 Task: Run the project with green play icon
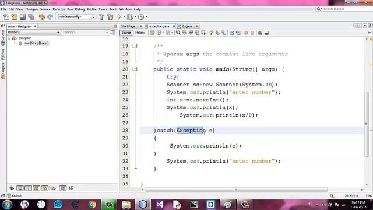click(119, 17)
